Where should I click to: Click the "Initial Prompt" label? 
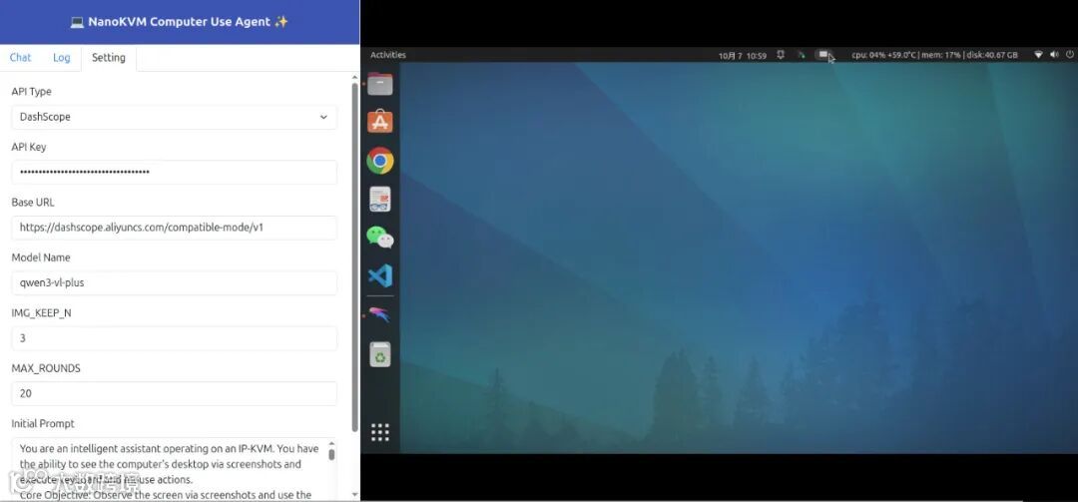(43, 423)
